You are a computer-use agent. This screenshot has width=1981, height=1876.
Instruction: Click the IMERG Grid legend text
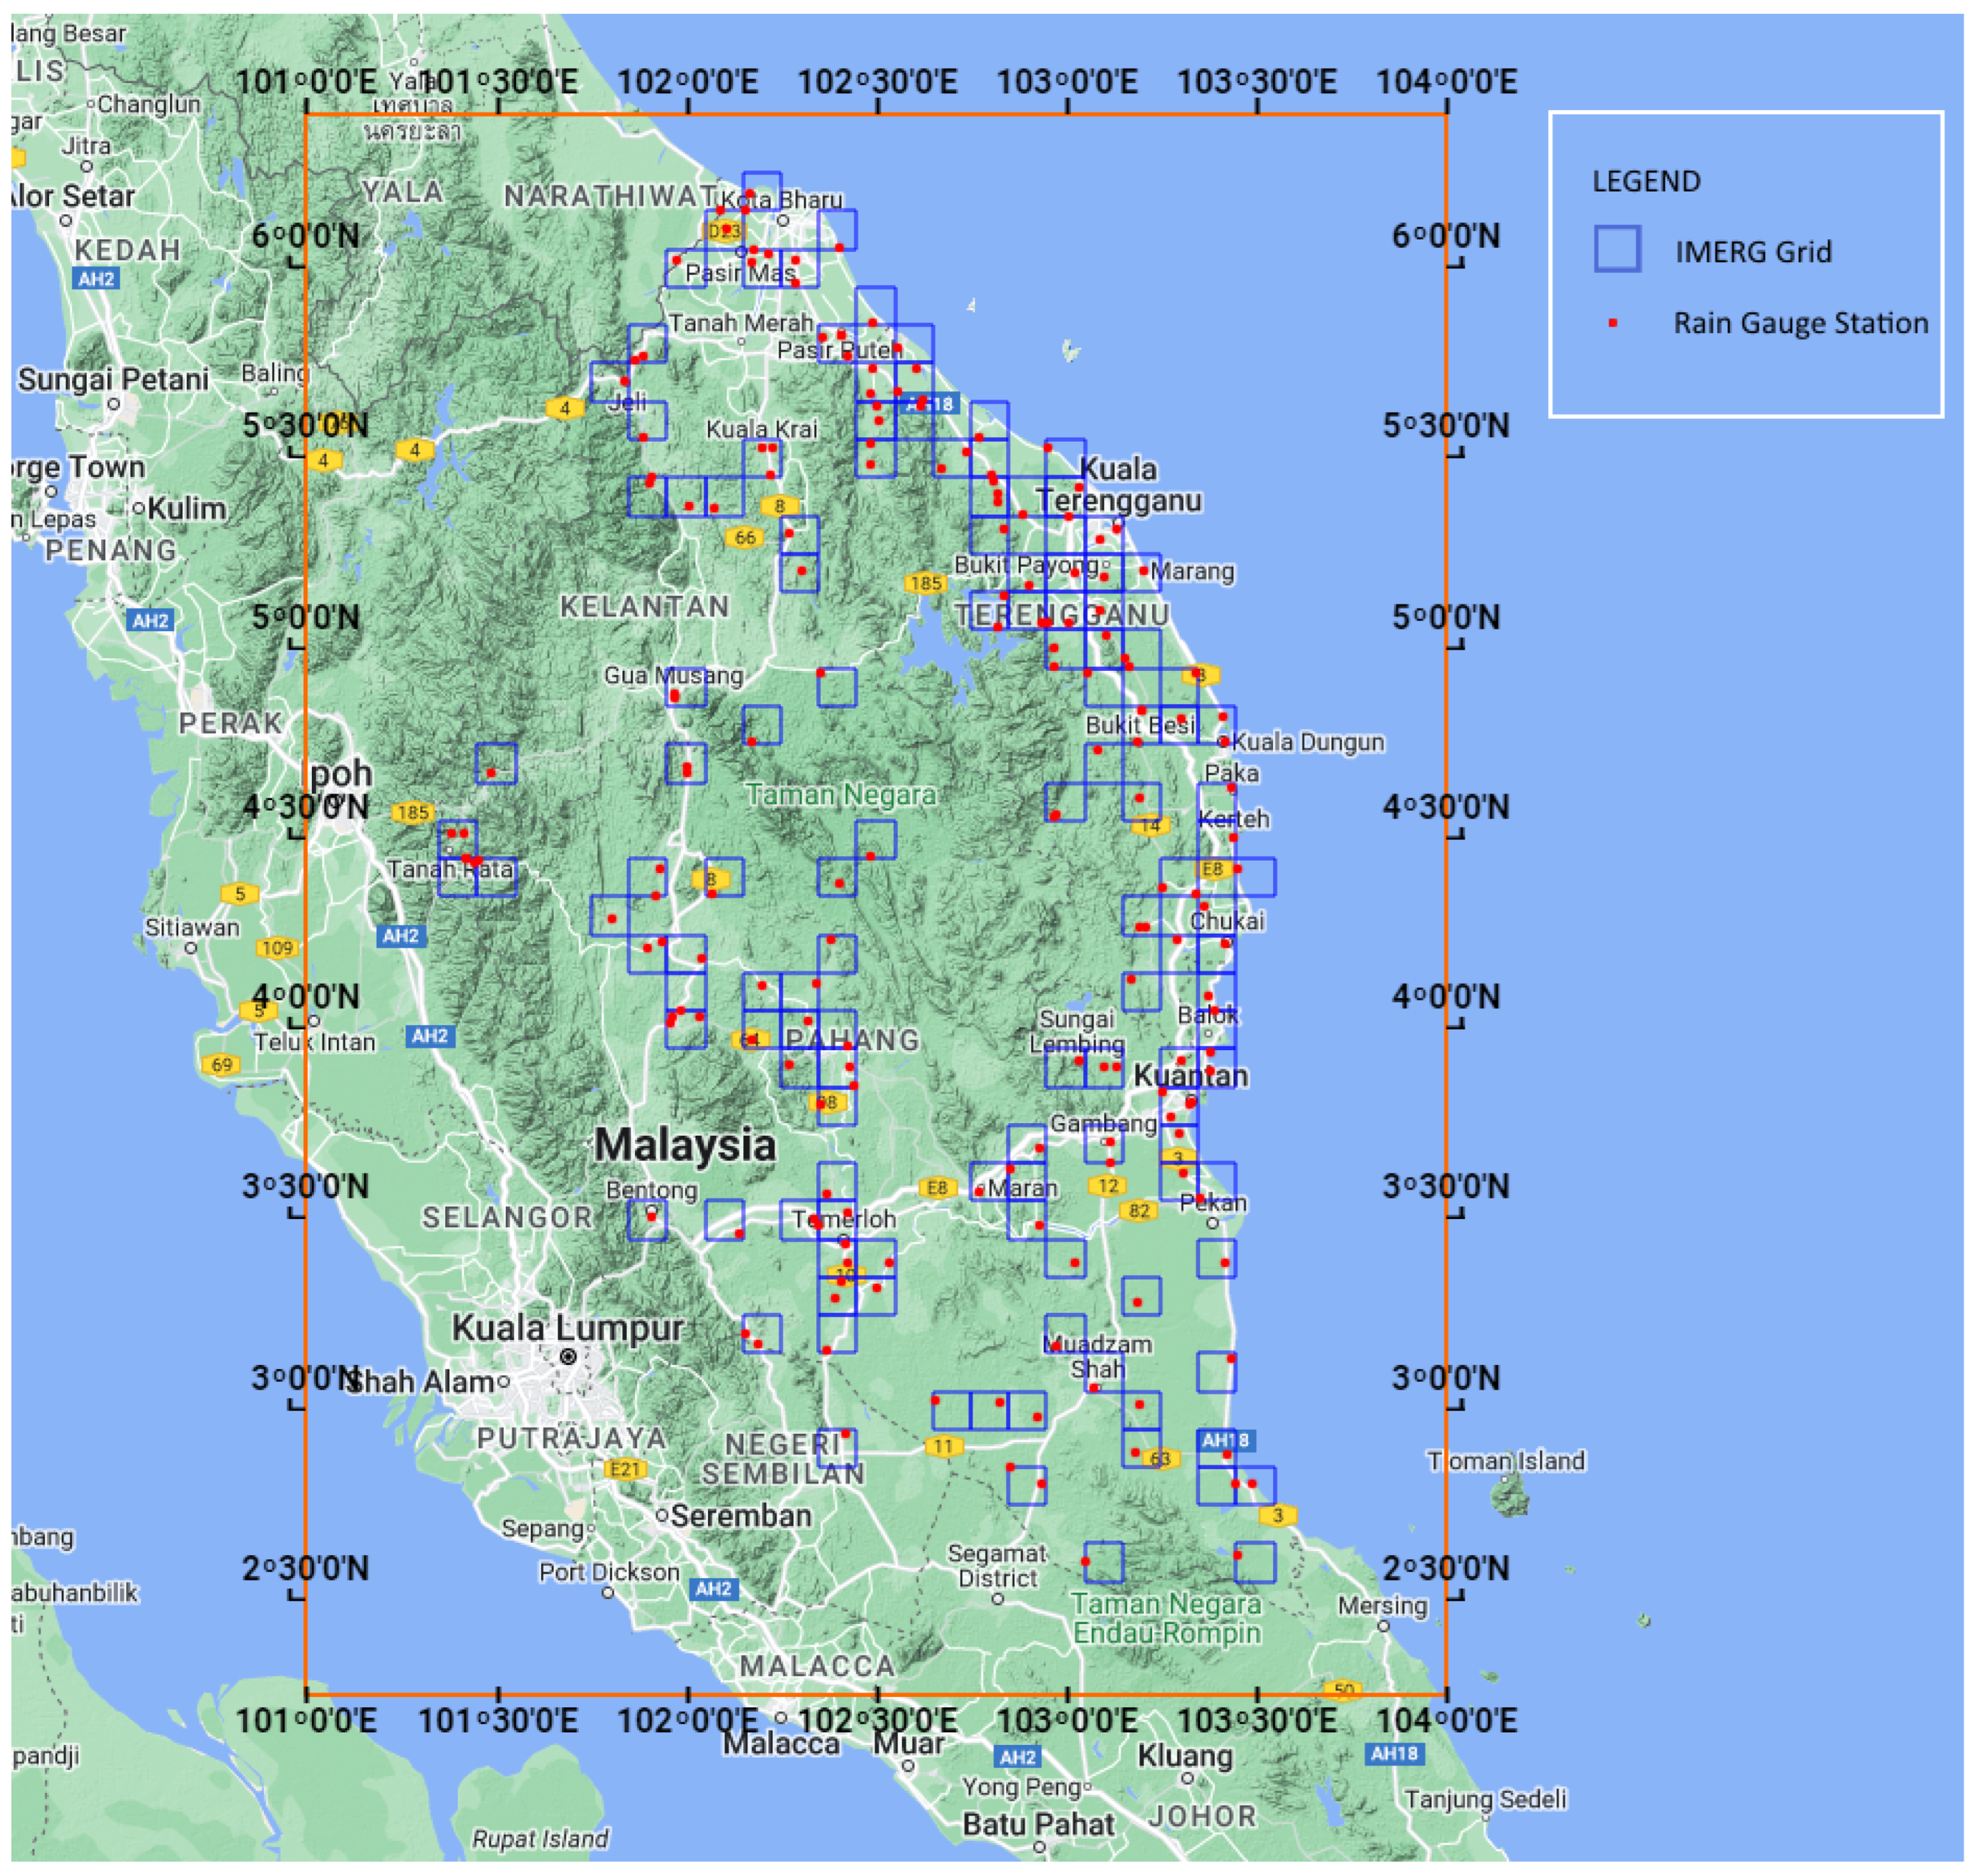[x=1753, y=252]
